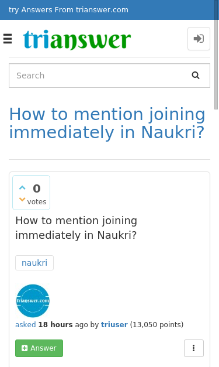219x367 pixels.
Task: Click the magnifying glass search icon
Action: (196, 76)
